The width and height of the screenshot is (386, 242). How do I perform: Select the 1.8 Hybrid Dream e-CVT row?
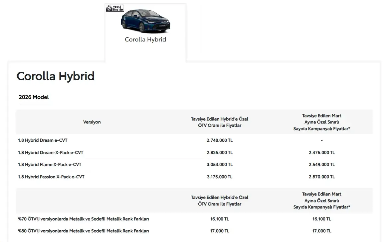click(194, 140)
